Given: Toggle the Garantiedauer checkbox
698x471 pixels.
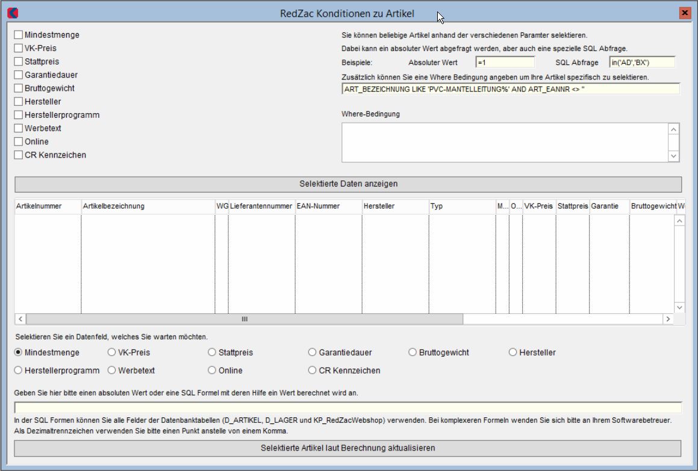Looking at the screenshot, I should click(x=18, y=75).
